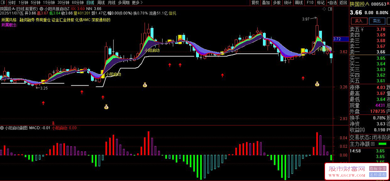390x181 pixels.
Task: Select the 月线 monthly chart tab
Action: (x=111, y=3)
